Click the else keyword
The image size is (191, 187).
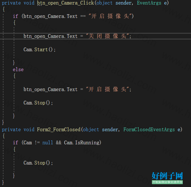click(x=18, y=69)
